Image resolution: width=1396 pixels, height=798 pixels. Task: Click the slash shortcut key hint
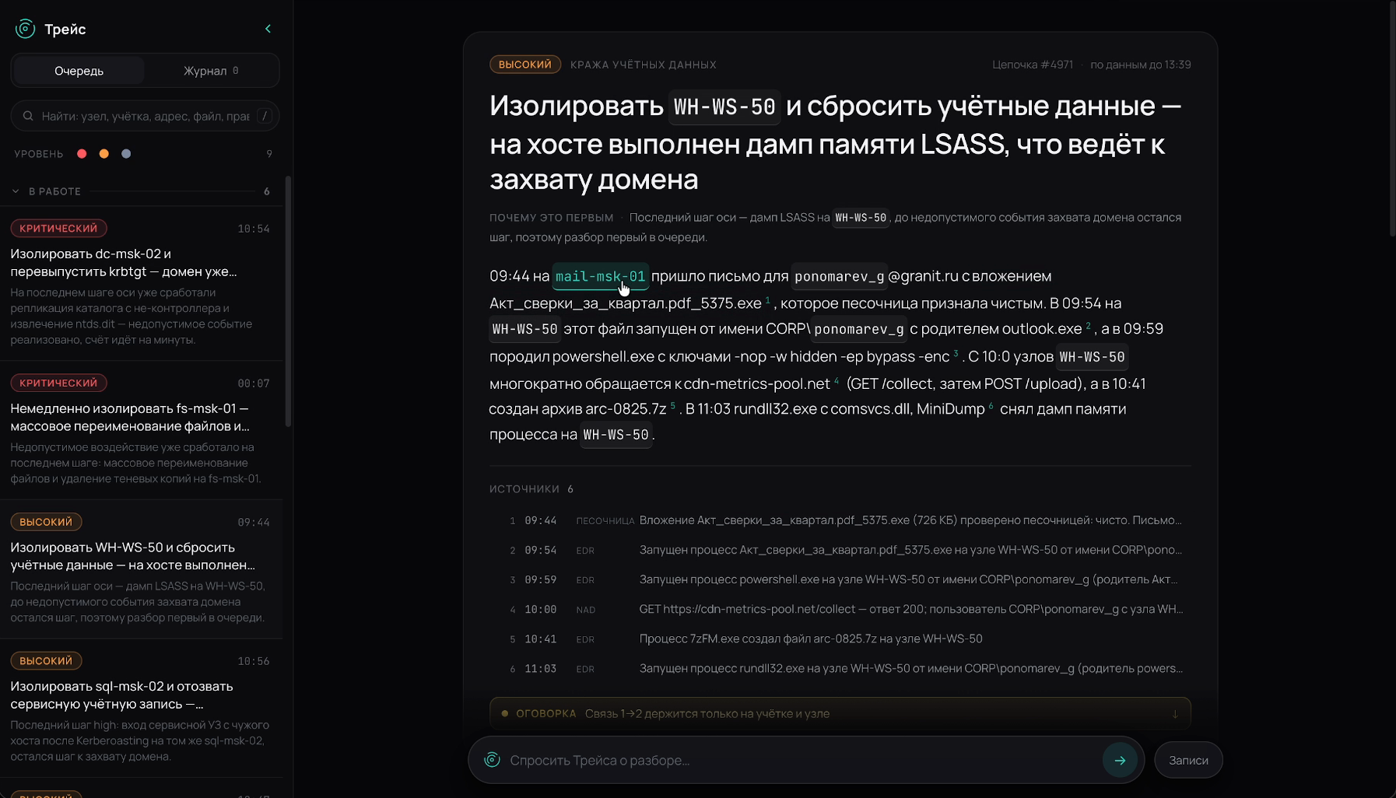[265, 116]
